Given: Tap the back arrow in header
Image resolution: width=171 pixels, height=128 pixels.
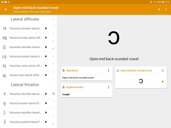Looking at the screenshot, I should (x=6, y=9).
